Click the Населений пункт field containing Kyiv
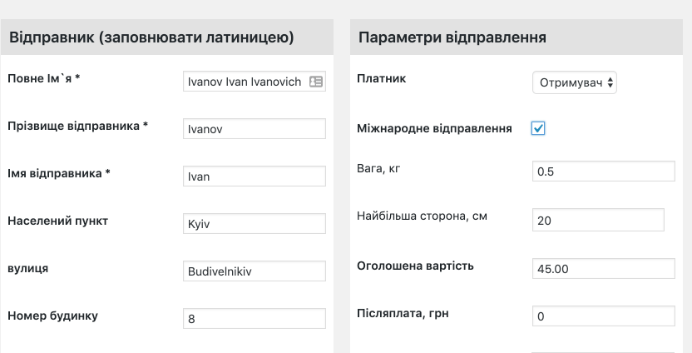This screenshot has height=353, width=692. [255, 224]
